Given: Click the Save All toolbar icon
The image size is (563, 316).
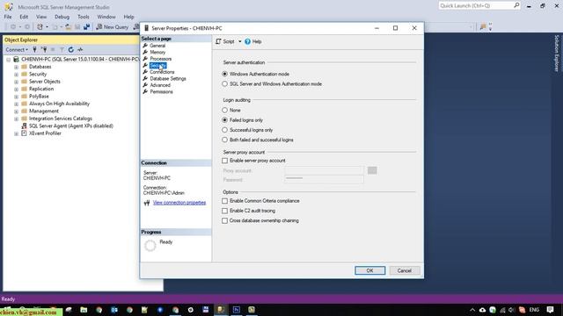Looking at the screenshot, I should [86, 27].
